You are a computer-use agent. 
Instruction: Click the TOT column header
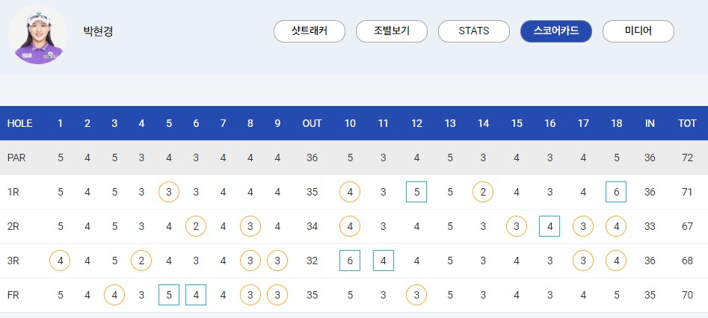pyautogui.click(x=687, y=123)
